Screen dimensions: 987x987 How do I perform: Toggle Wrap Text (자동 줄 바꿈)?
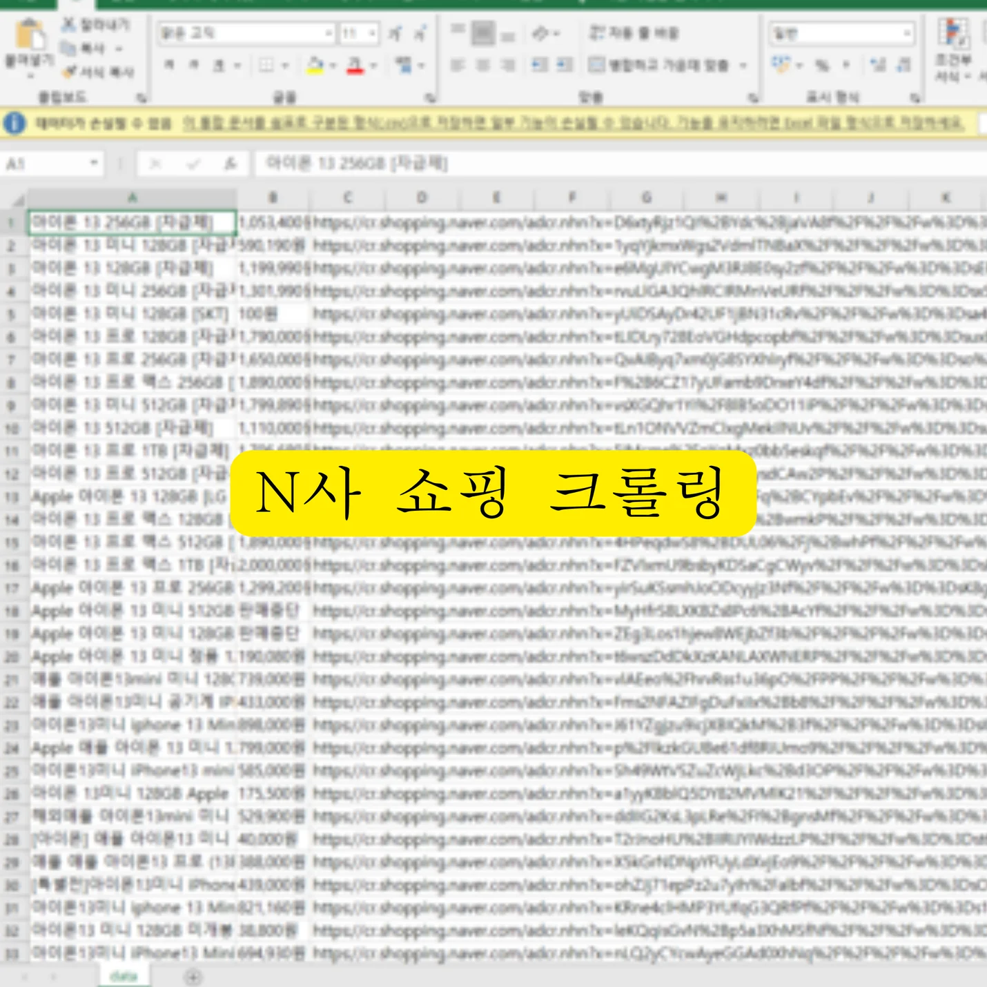point(634,32)
